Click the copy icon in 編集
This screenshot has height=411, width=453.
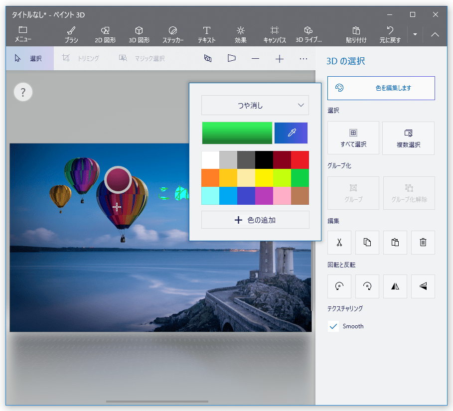point(367,242)
